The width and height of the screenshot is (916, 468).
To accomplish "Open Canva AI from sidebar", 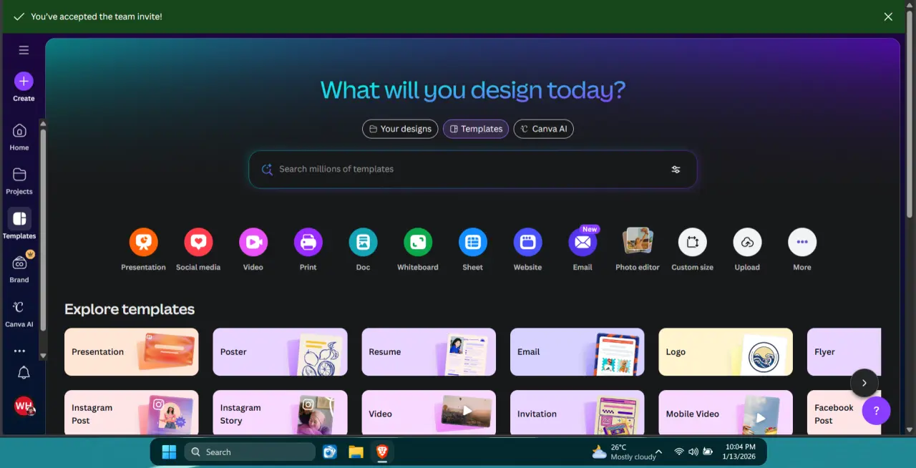I will click(19, 313).
